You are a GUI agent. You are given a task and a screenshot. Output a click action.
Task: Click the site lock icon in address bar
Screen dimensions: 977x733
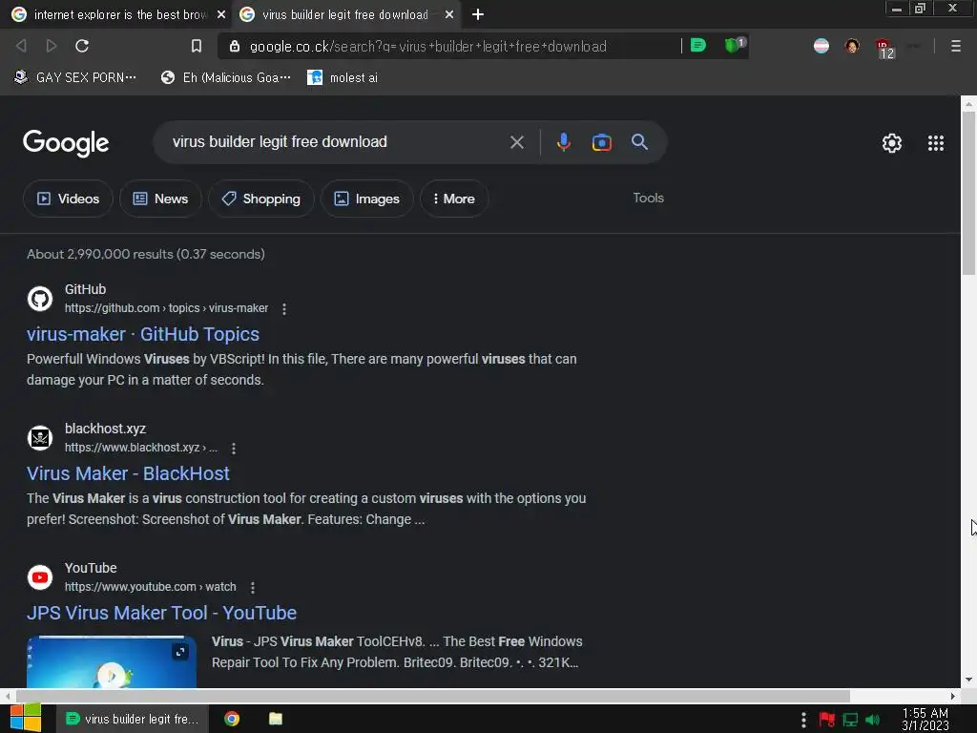[x=235, y=46]
